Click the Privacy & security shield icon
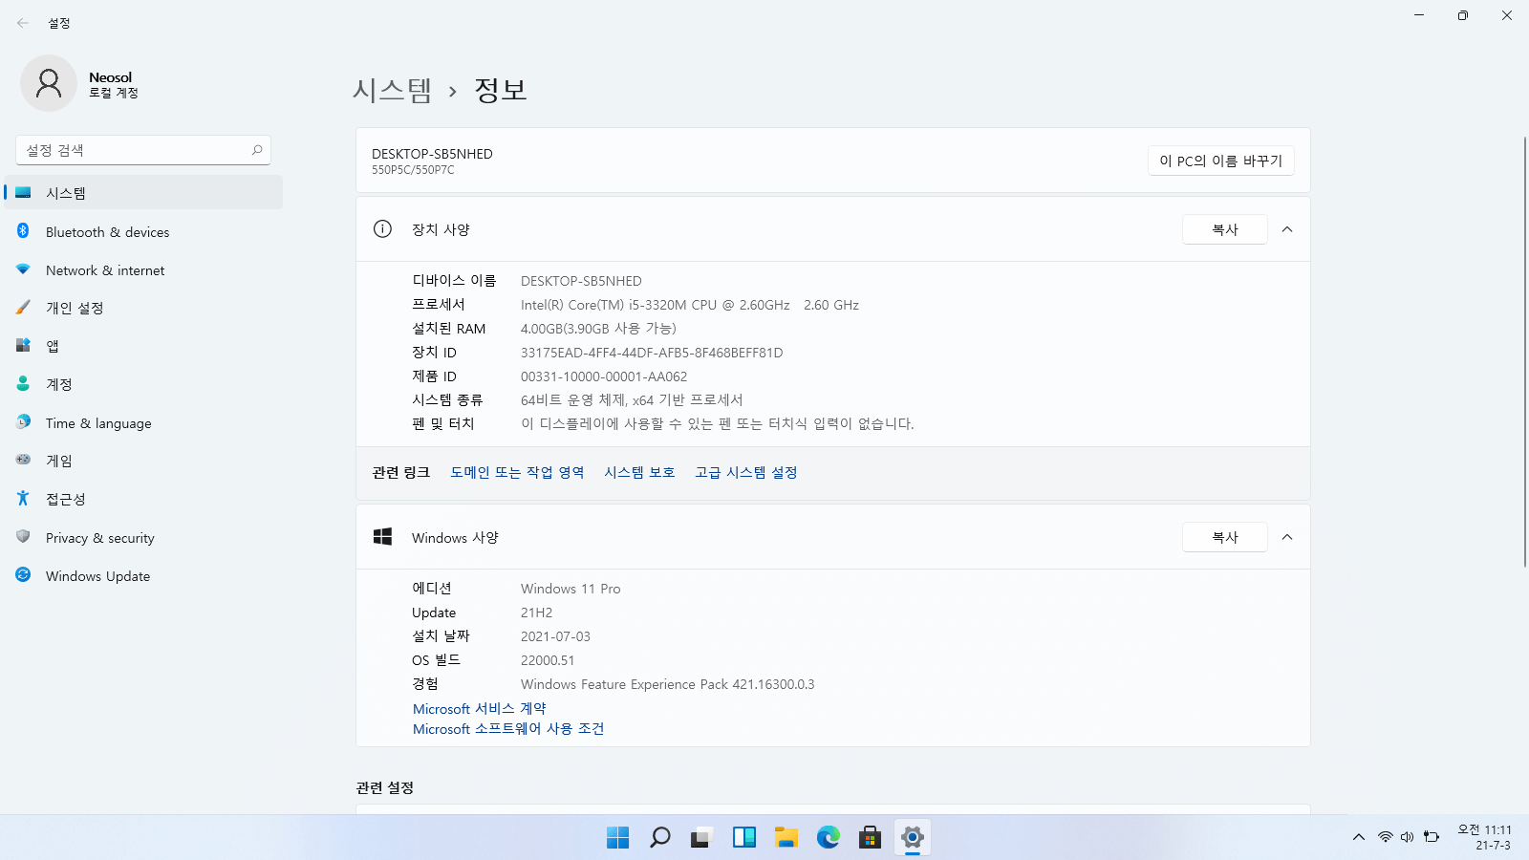This screenshot has width=1529, height=860. point(23,537)
